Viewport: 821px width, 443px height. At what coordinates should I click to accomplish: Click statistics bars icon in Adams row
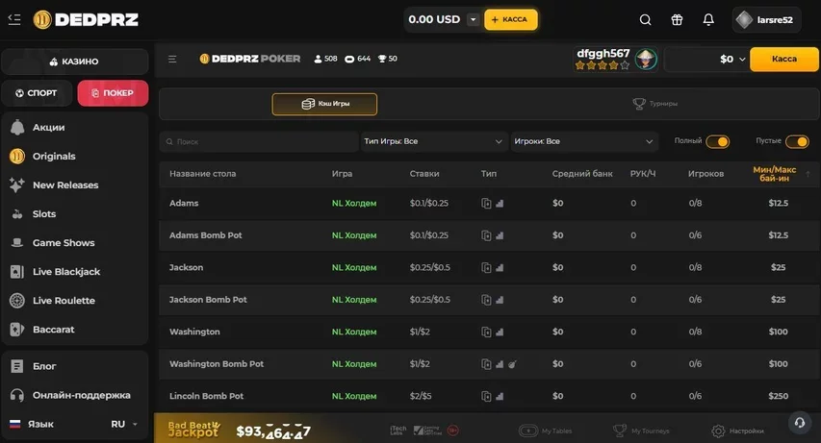pyautogui.click(x=500, y=204)
